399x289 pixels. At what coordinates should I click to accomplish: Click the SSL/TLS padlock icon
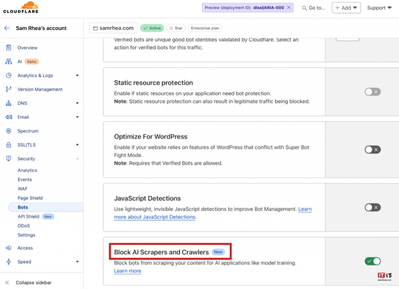[9, 145]
